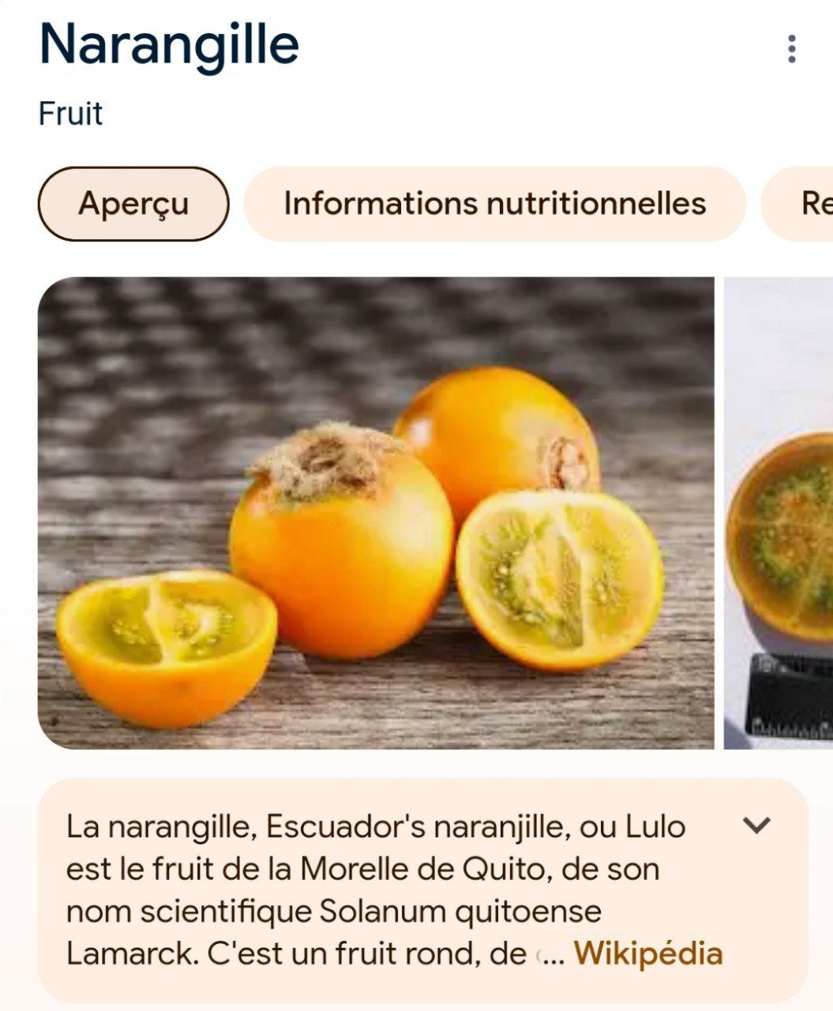Tap the Narangille title heading
The width and height of the screenshot is (833, 1011).
(x=169, y=44)
